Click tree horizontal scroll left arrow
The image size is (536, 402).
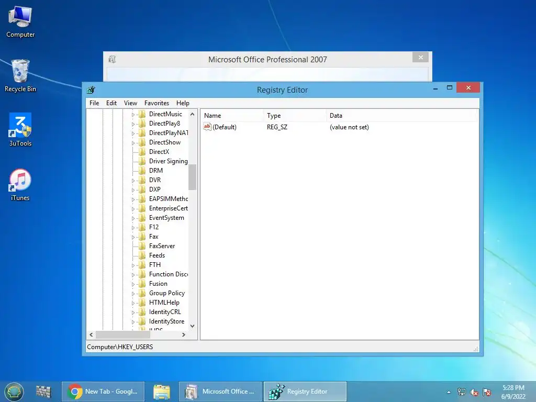(91, 334)
